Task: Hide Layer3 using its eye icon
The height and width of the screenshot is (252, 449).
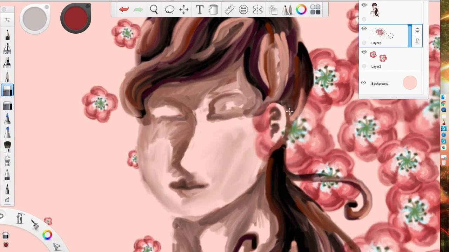Action: point(364,29)
